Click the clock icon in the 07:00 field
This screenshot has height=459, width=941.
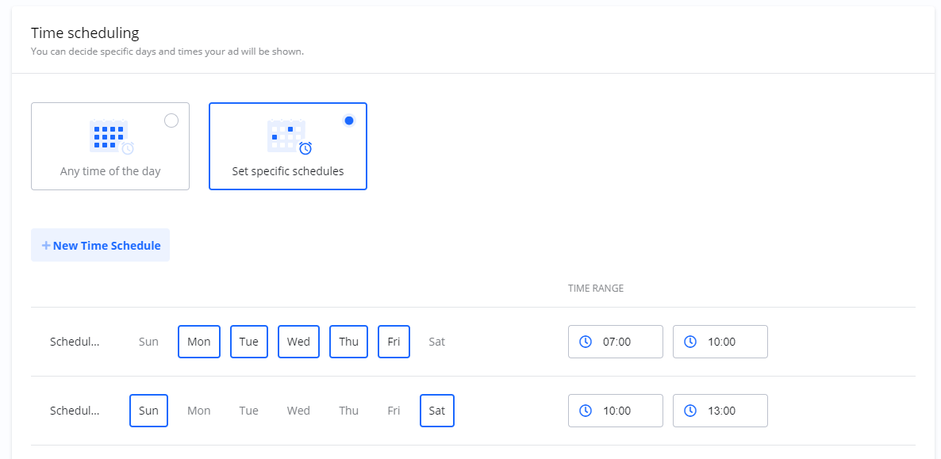[586, 342]
